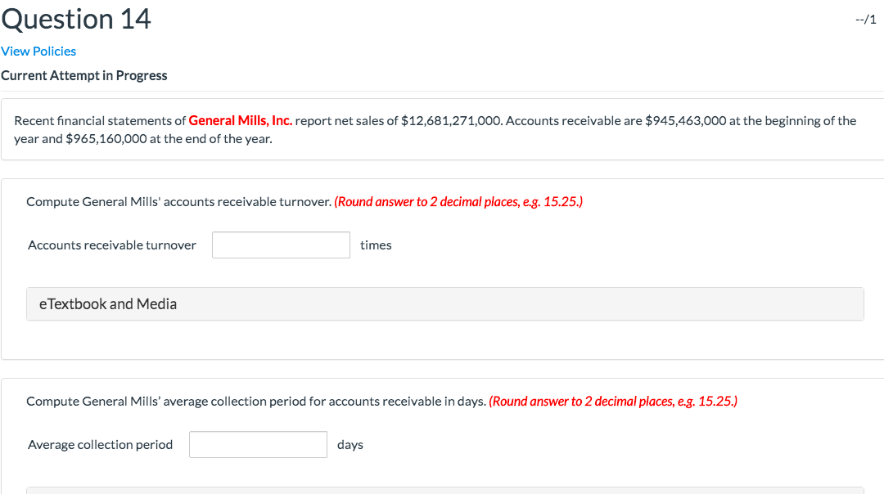Viewport: 884px width, 494px height.
Task: Select the Current Attempt in Progress label
Action: point(84,75)
